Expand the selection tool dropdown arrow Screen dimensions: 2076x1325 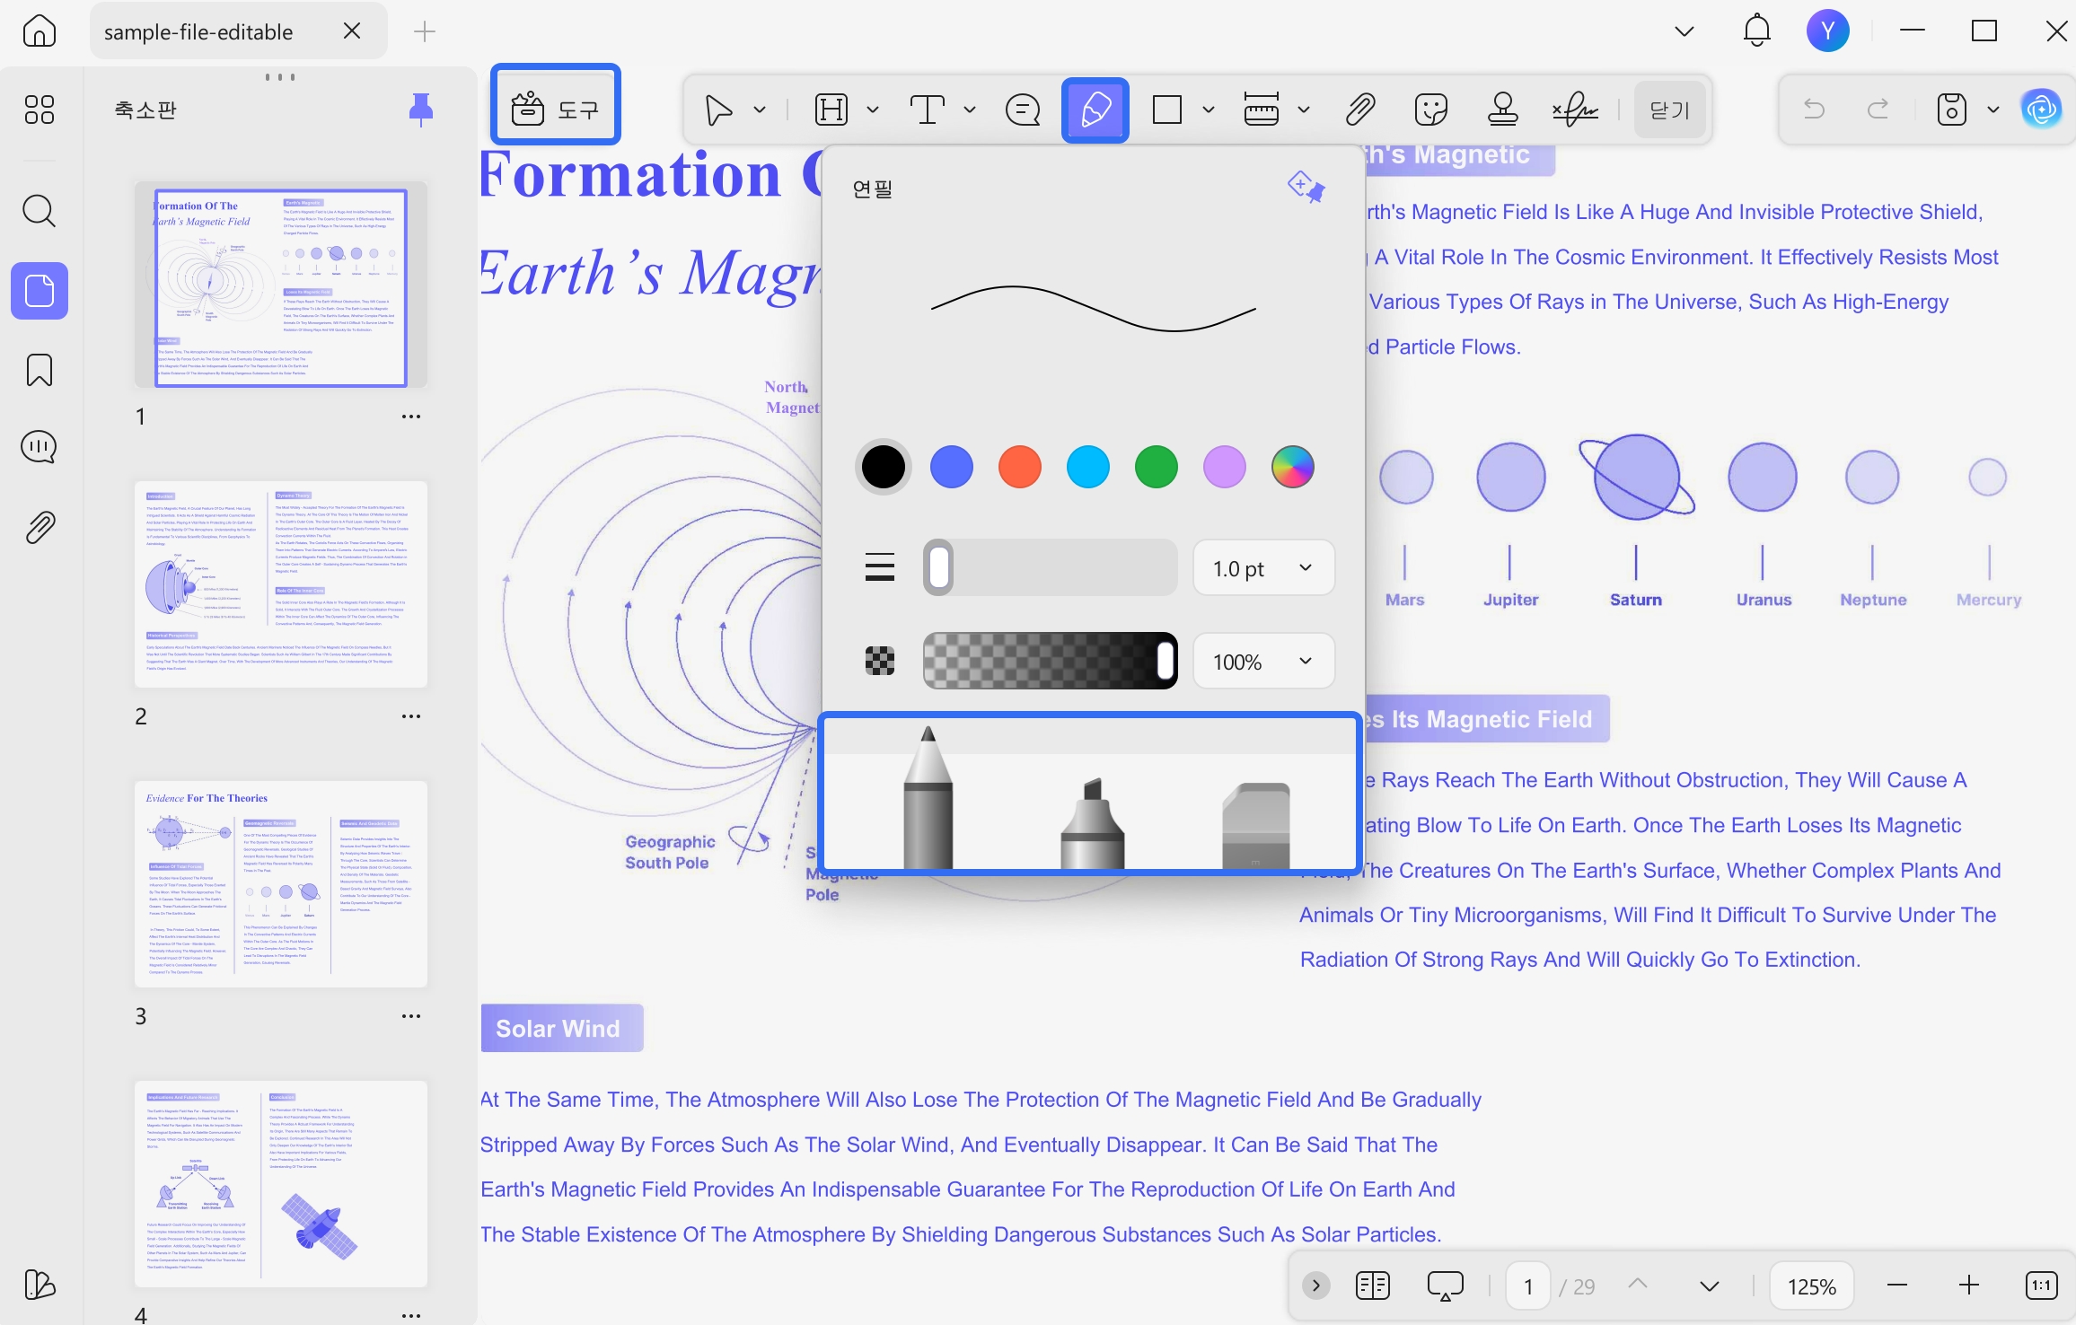(x=760, y=110)
